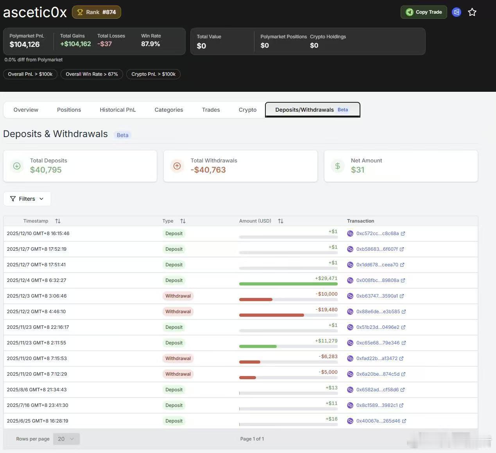
Task: Switch to the Overview tab
Action: click(x=26, y=110)
